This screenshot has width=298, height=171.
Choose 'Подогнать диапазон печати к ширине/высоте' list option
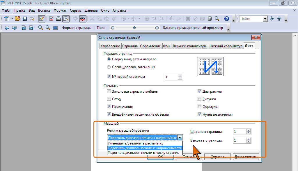[145, 148]
